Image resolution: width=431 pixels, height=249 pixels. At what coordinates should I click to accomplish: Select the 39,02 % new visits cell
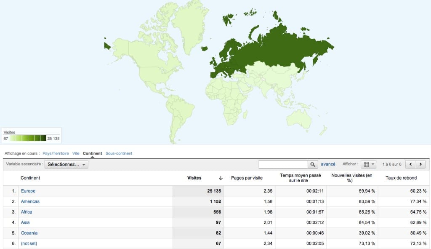coord(352,233)
